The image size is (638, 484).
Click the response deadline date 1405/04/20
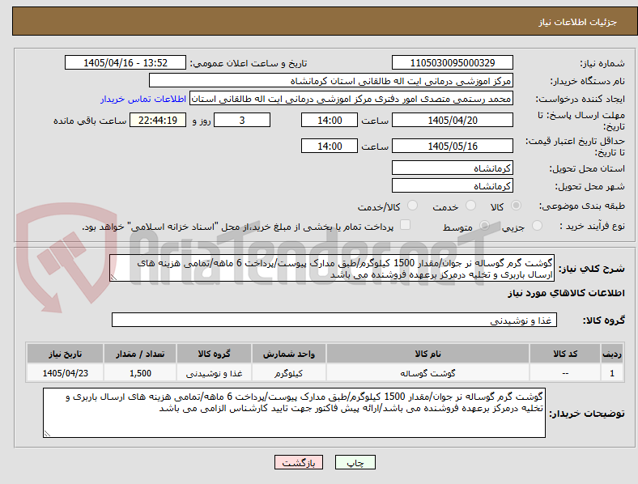coord(453,120)
